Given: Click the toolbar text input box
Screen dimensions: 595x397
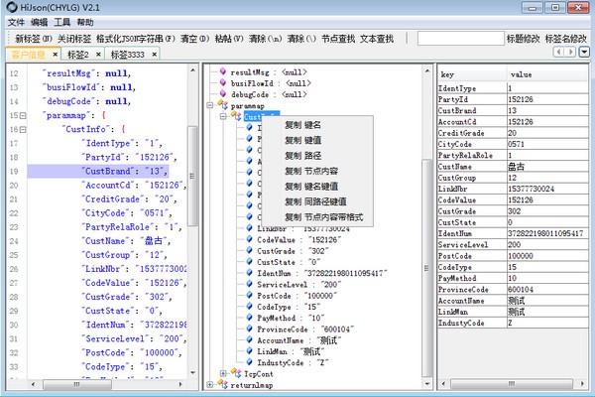Looking at the screenshot, I should [x=459, y=38].
